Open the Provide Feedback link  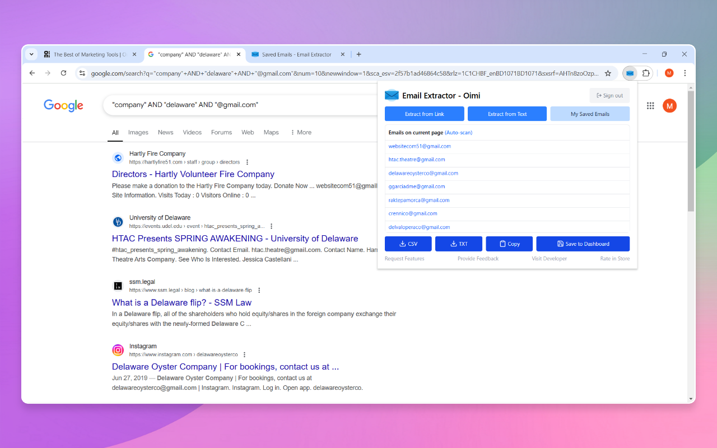(478, 259)
